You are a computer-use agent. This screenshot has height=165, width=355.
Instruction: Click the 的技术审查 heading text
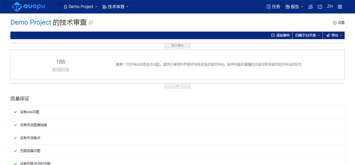point(70,23)
